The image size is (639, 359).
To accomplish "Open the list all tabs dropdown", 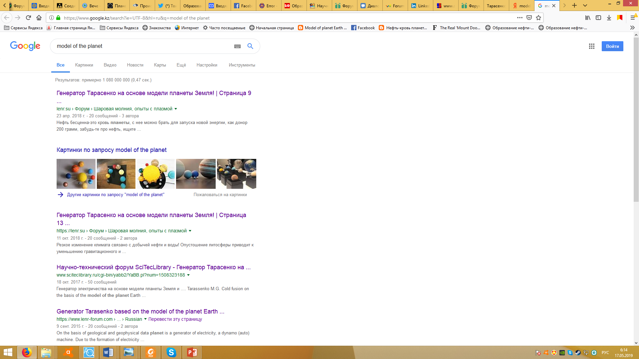I will point(585,6).
